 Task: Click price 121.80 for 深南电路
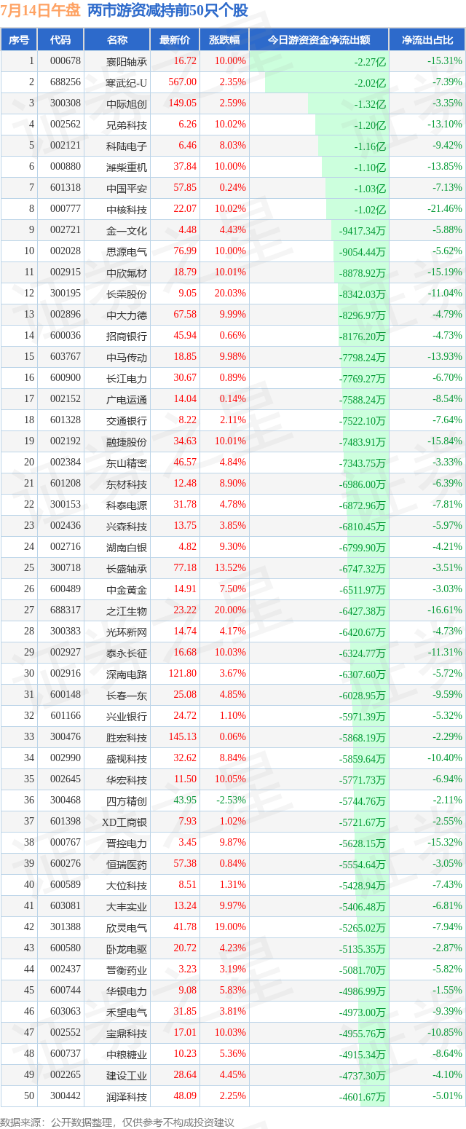tap(183, 674)
